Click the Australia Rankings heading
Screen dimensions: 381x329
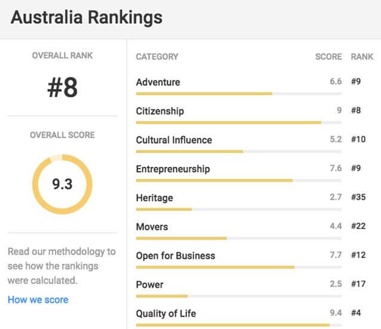[87, 18]
